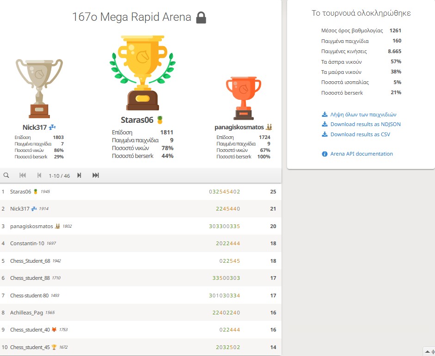
Task: Click fox flair beside Chess_student_40
Action: 54,330
